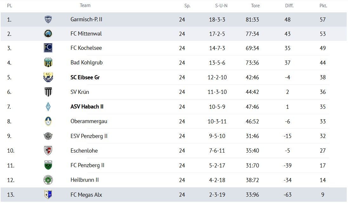Open the Garmisch-P. II team link

coord(86,20)
